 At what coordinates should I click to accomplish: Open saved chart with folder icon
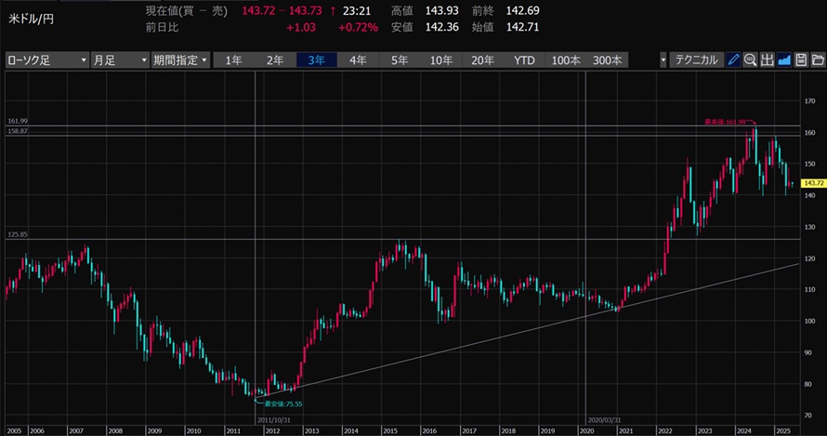point(818,60)
